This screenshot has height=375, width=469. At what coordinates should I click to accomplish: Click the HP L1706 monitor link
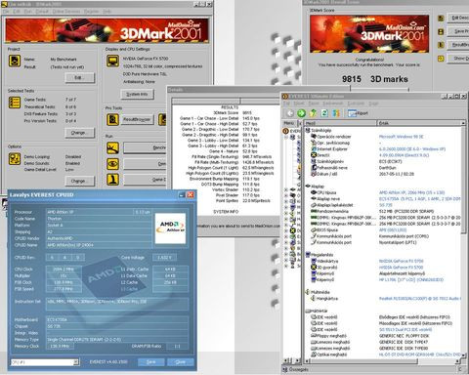point(411,279)
